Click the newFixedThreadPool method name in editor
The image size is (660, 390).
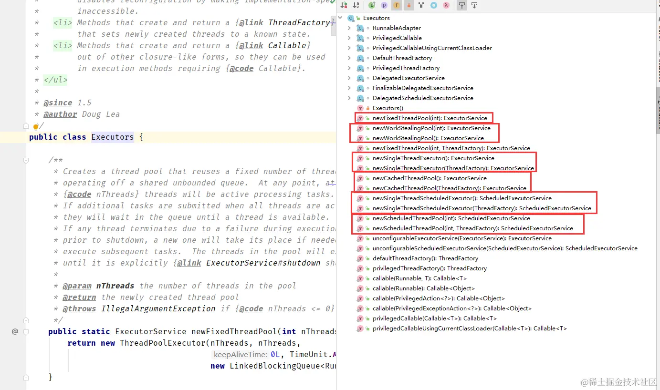point(234,331)
